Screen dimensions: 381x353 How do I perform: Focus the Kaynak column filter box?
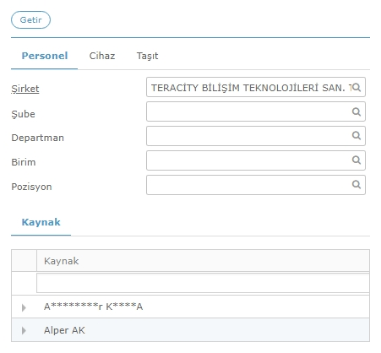(x=203, y=283)
